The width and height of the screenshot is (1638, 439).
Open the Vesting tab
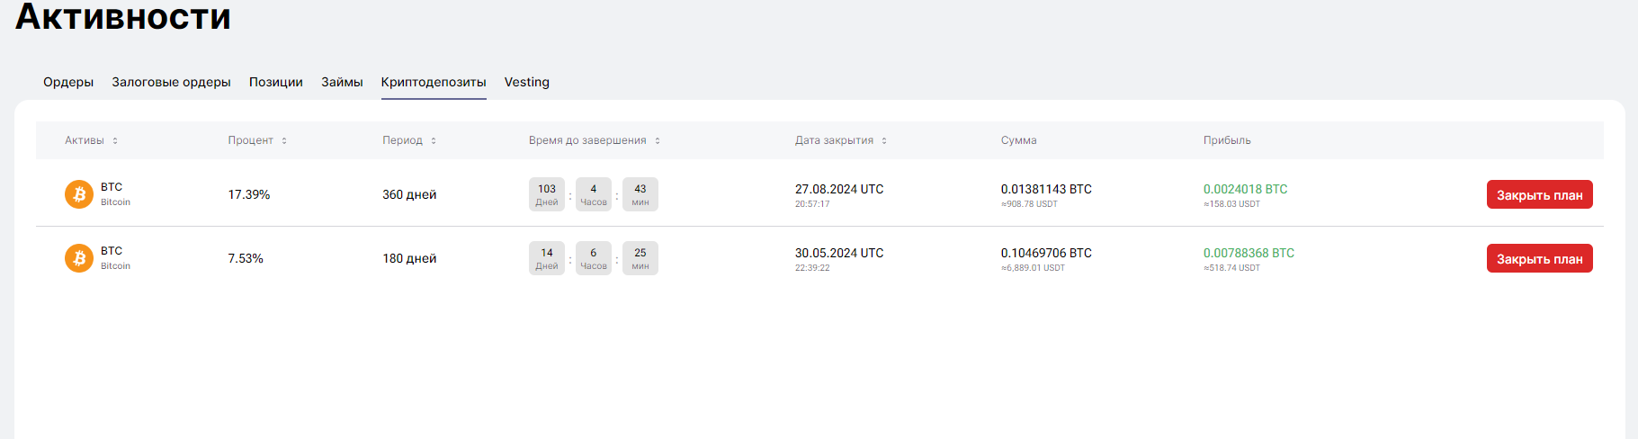526,82
